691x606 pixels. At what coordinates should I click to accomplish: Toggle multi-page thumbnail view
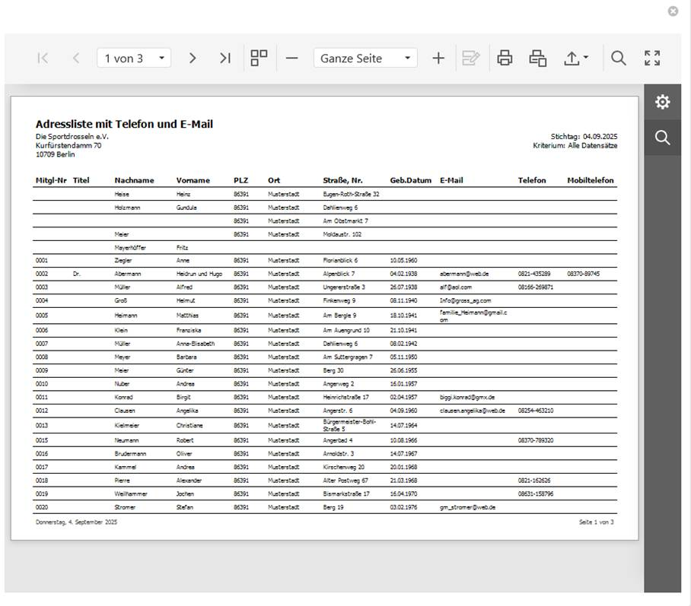(x=260, y=58)
